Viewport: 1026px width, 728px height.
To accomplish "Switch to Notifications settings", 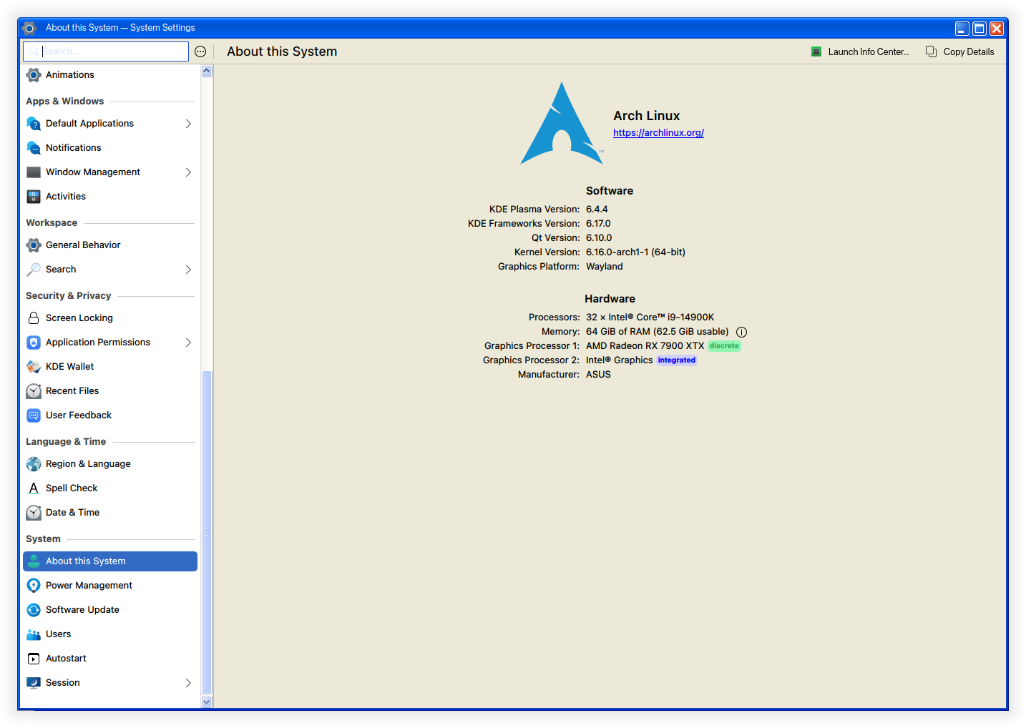I will (x=110, y=148).
